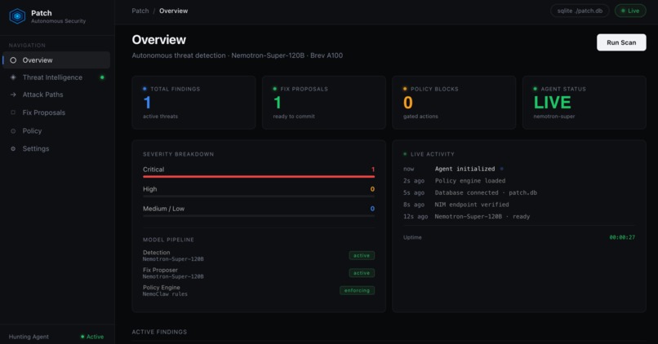Click green dot beside Live Activity heading
The image size is (658, 344).
point(405,154)
